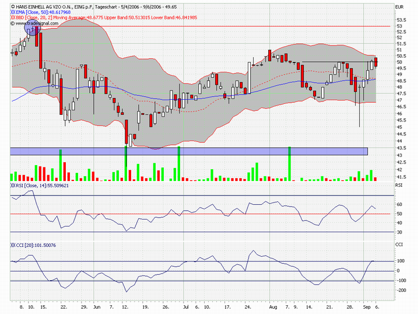Click the instrument icon beside HANS EINHELL title
Image resolution: width=418 pixels, height=314 pixels.
13,6
